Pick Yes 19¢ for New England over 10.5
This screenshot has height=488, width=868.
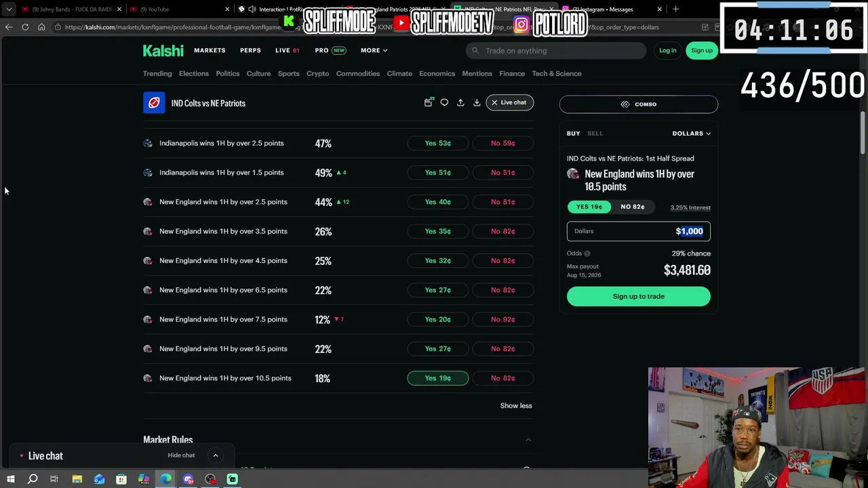pyautogui.click(x=438, y=378)
